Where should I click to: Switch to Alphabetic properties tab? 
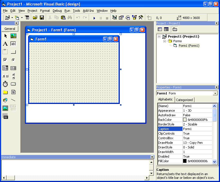(x=165, y=99)
